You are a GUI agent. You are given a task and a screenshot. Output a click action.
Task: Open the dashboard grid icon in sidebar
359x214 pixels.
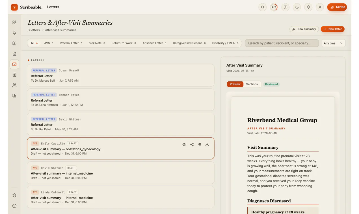point(14,23)
